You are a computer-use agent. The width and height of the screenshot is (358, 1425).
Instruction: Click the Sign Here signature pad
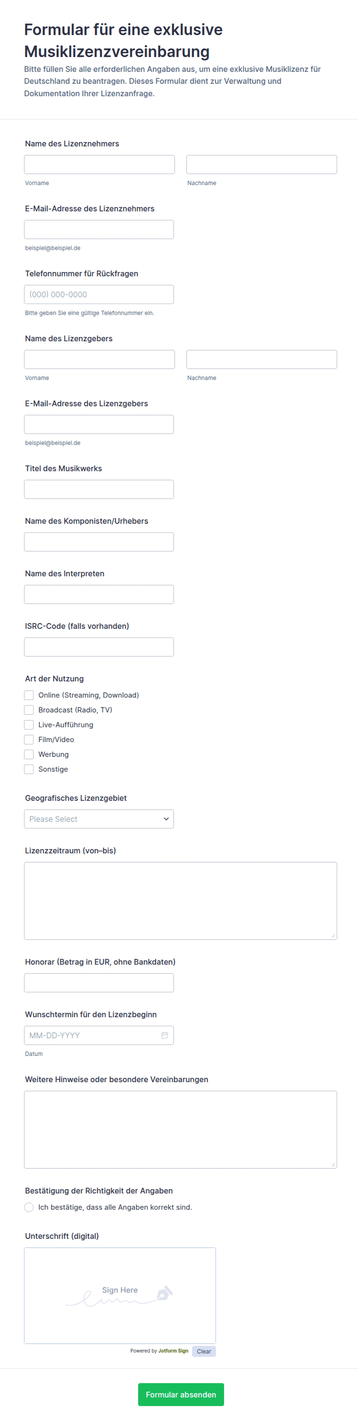(x=120, y=1295)
